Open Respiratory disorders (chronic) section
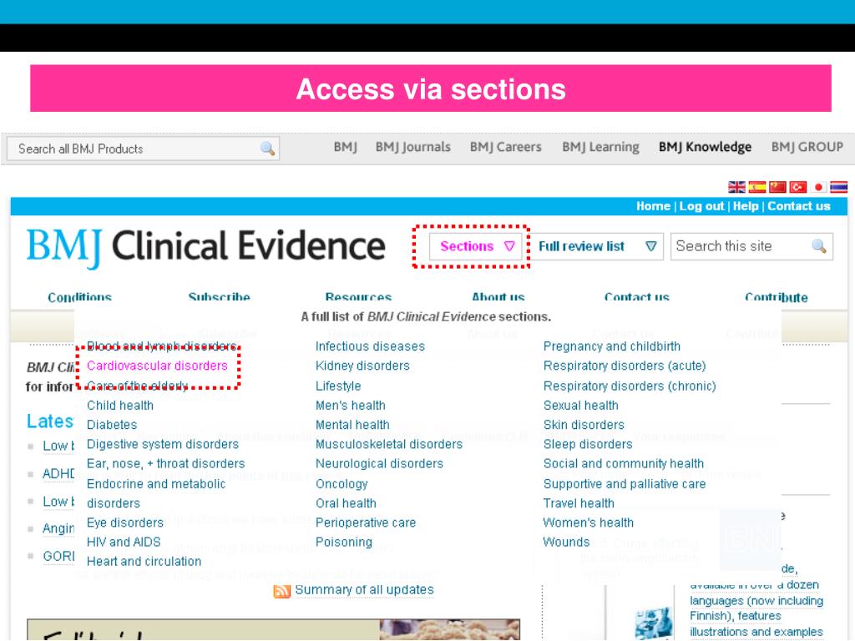 coord(630,386)
